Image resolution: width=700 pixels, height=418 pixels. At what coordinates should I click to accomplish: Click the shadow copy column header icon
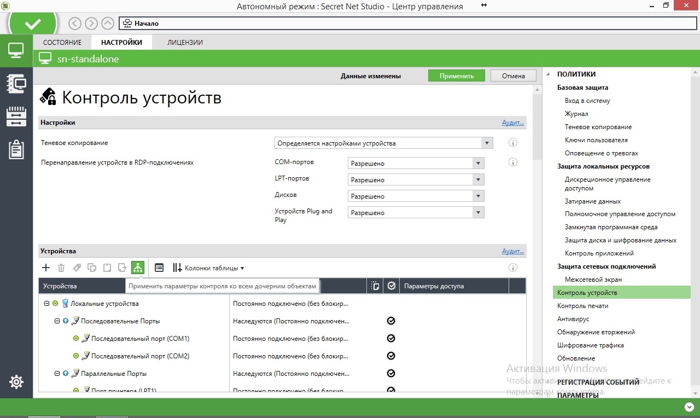coord(375,286)
